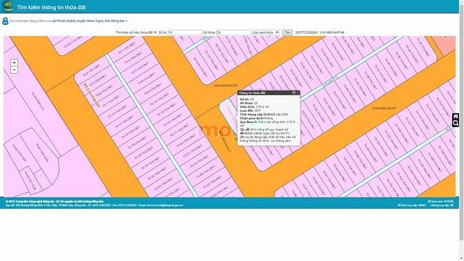Click the 'Tìm kiếm thông tin thửa đất' title
The image size is (464, 261).
52,8
